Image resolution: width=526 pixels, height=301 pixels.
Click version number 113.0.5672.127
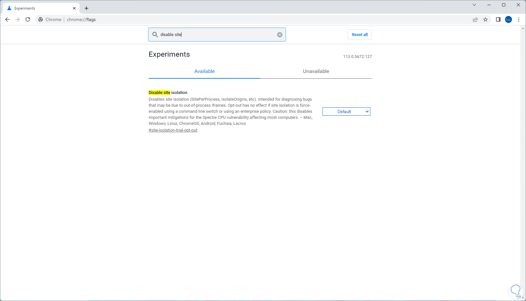click(358, 57)
